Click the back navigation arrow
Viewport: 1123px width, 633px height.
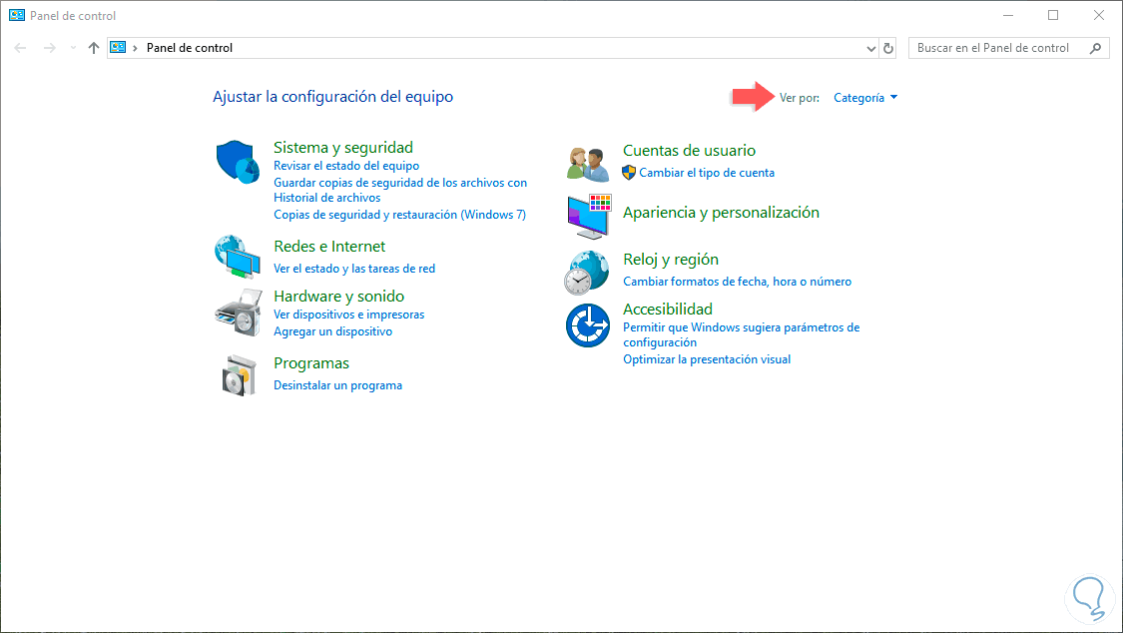[20, 48]
